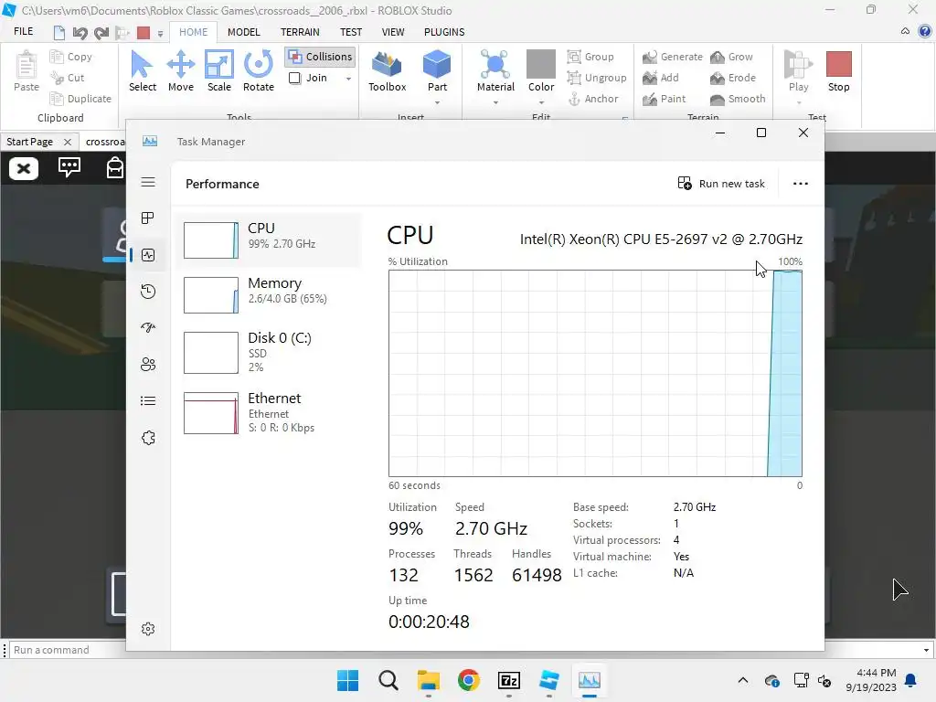The image size is (936, 702).
Task: Click the Grow terrain tool
Action: [731, 57]
